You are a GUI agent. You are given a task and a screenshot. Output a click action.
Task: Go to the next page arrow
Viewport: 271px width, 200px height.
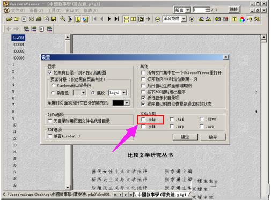click(109, 19)
